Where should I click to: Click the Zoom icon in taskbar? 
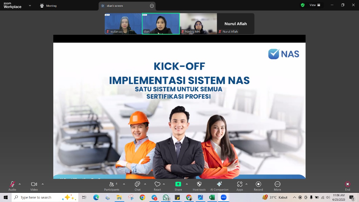[x=224, y=198]
